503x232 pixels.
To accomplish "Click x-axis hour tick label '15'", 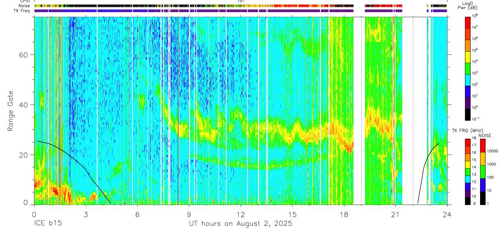I will click(x=292, y=214).
